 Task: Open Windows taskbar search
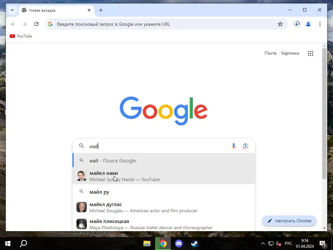click(23, 243)
